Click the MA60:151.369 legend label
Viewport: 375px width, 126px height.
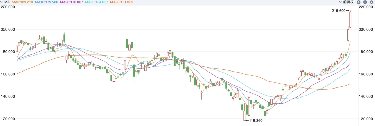tap(122, 2)
